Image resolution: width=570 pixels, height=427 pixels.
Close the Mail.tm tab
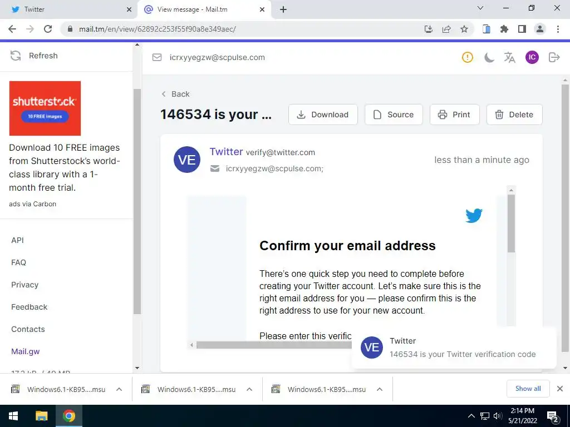point(262,9)
